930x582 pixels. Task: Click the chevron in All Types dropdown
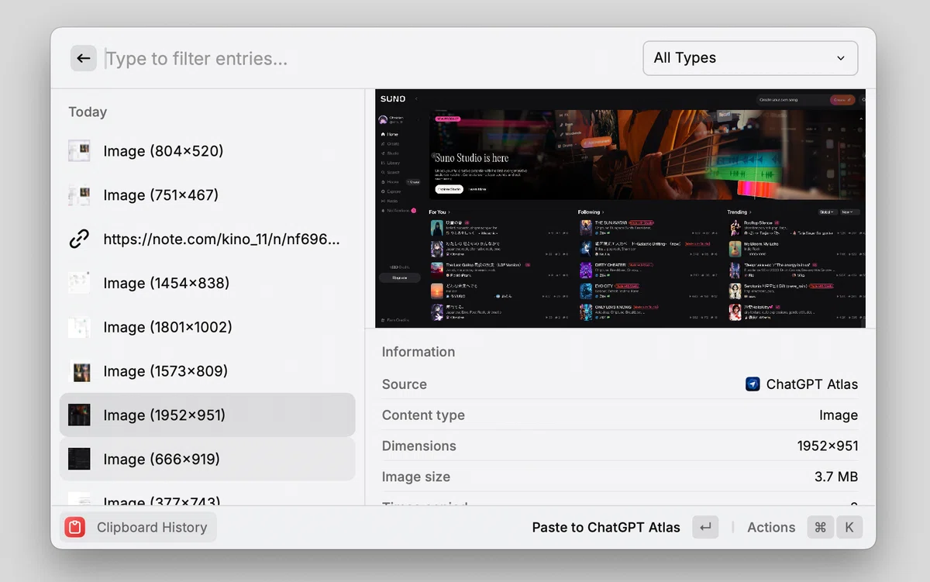click(x=841, y=58)
